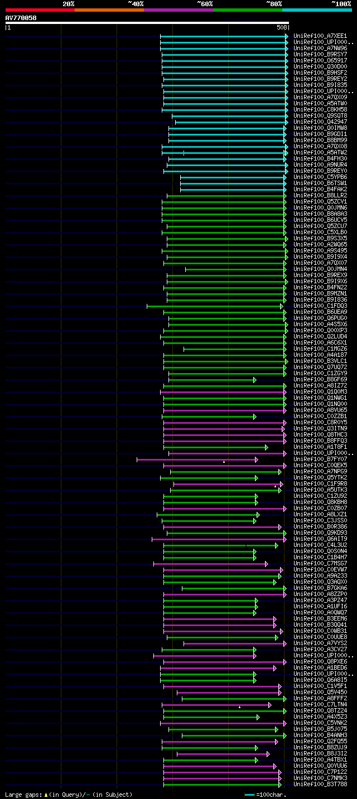Select the UniRef100_B6UCV5 label
This screenshot has height=799, width=357.
321,220
